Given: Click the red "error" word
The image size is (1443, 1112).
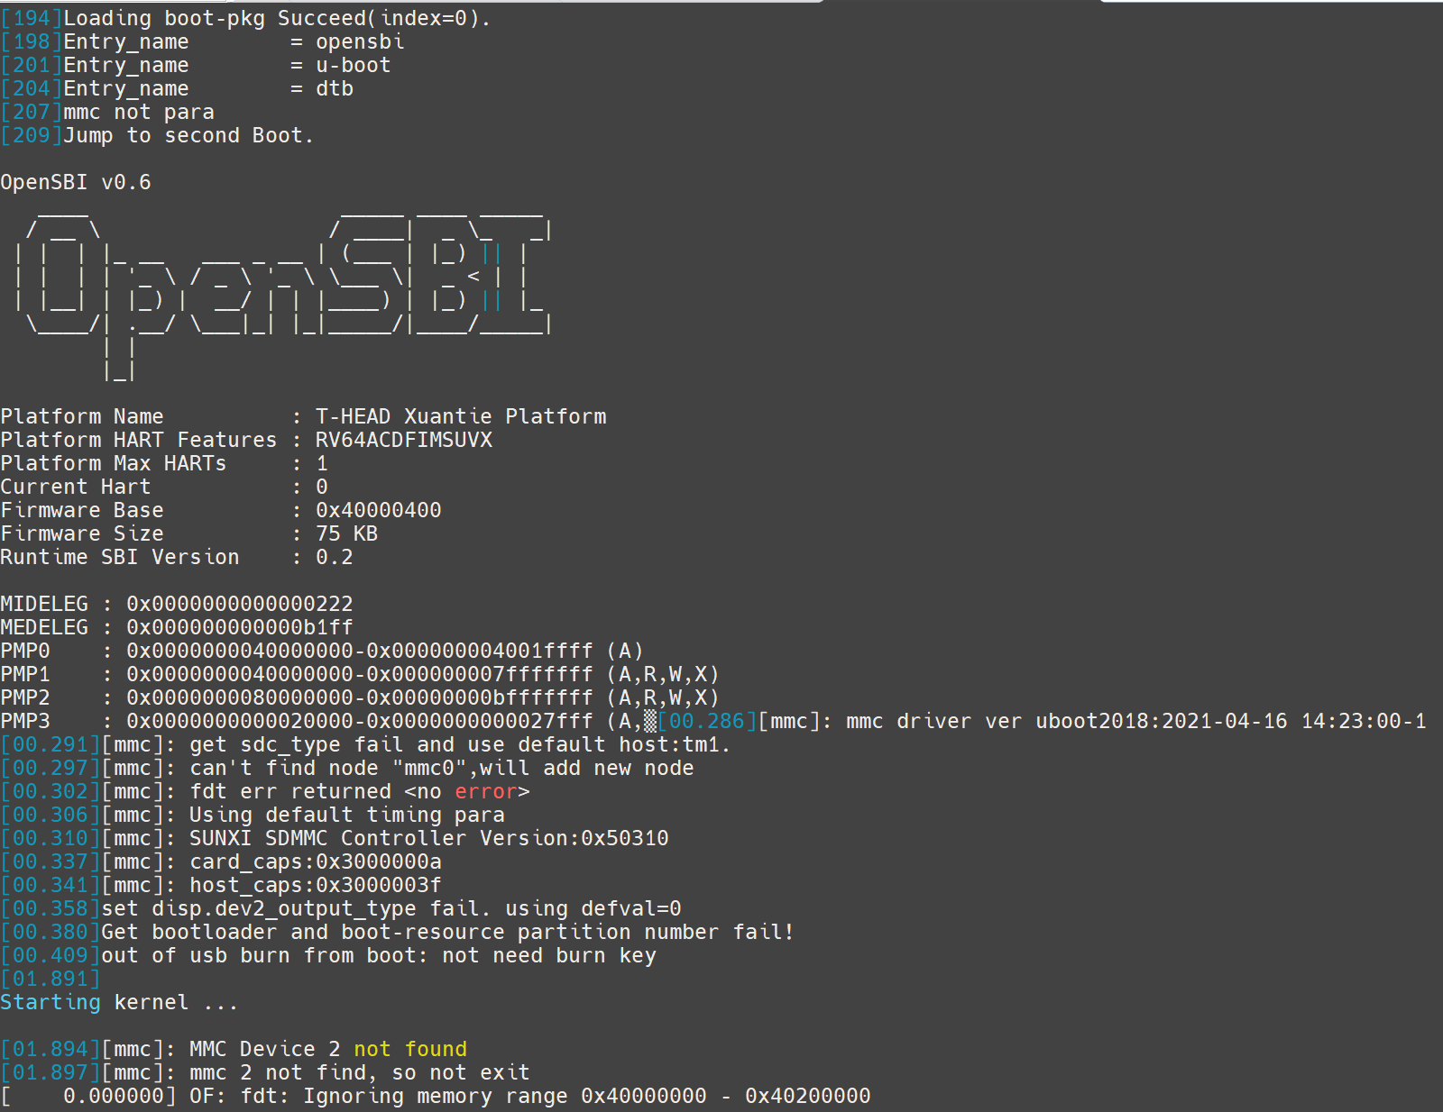Looking at the screenshot, I should (485, 792).
